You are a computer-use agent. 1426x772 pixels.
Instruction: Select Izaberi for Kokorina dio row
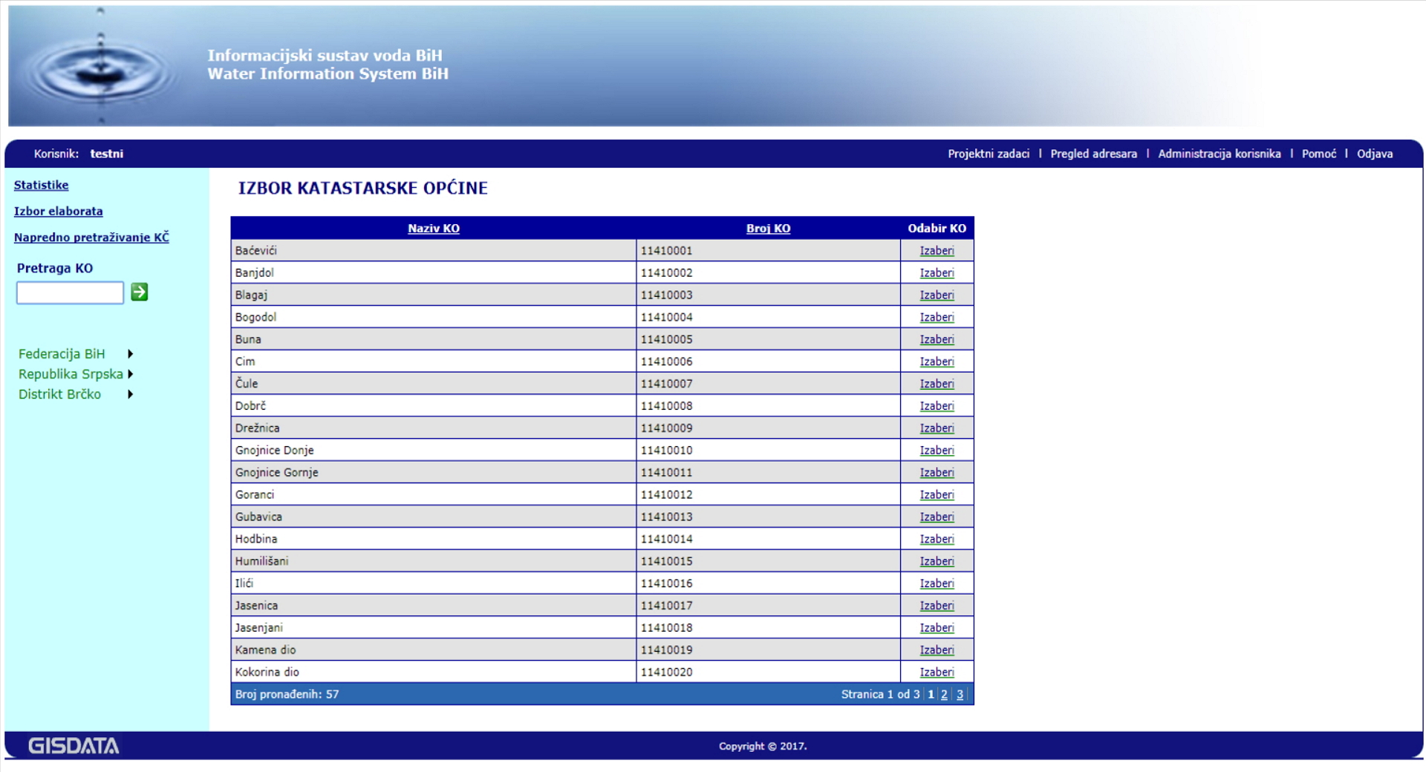[x=937, y=672]
